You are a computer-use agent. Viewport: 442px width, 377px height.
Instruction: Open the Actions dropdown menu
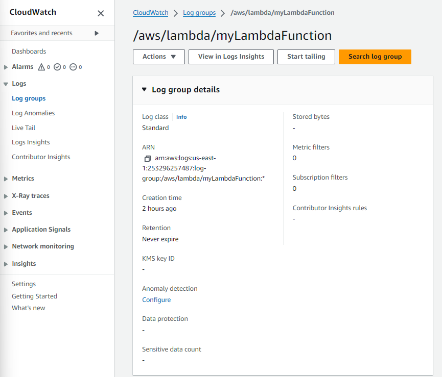point(158,57)
